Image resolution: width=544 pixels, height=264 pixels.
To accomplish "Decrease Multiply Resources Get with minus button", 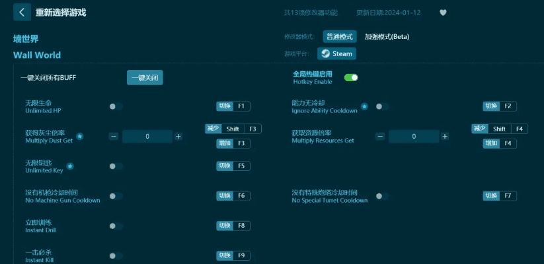I will tap(380, 137).
